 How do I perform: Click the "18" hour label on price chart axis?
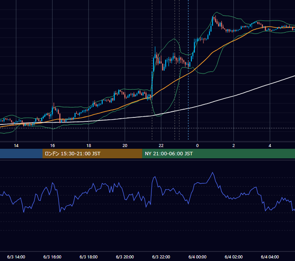[88, 146]
